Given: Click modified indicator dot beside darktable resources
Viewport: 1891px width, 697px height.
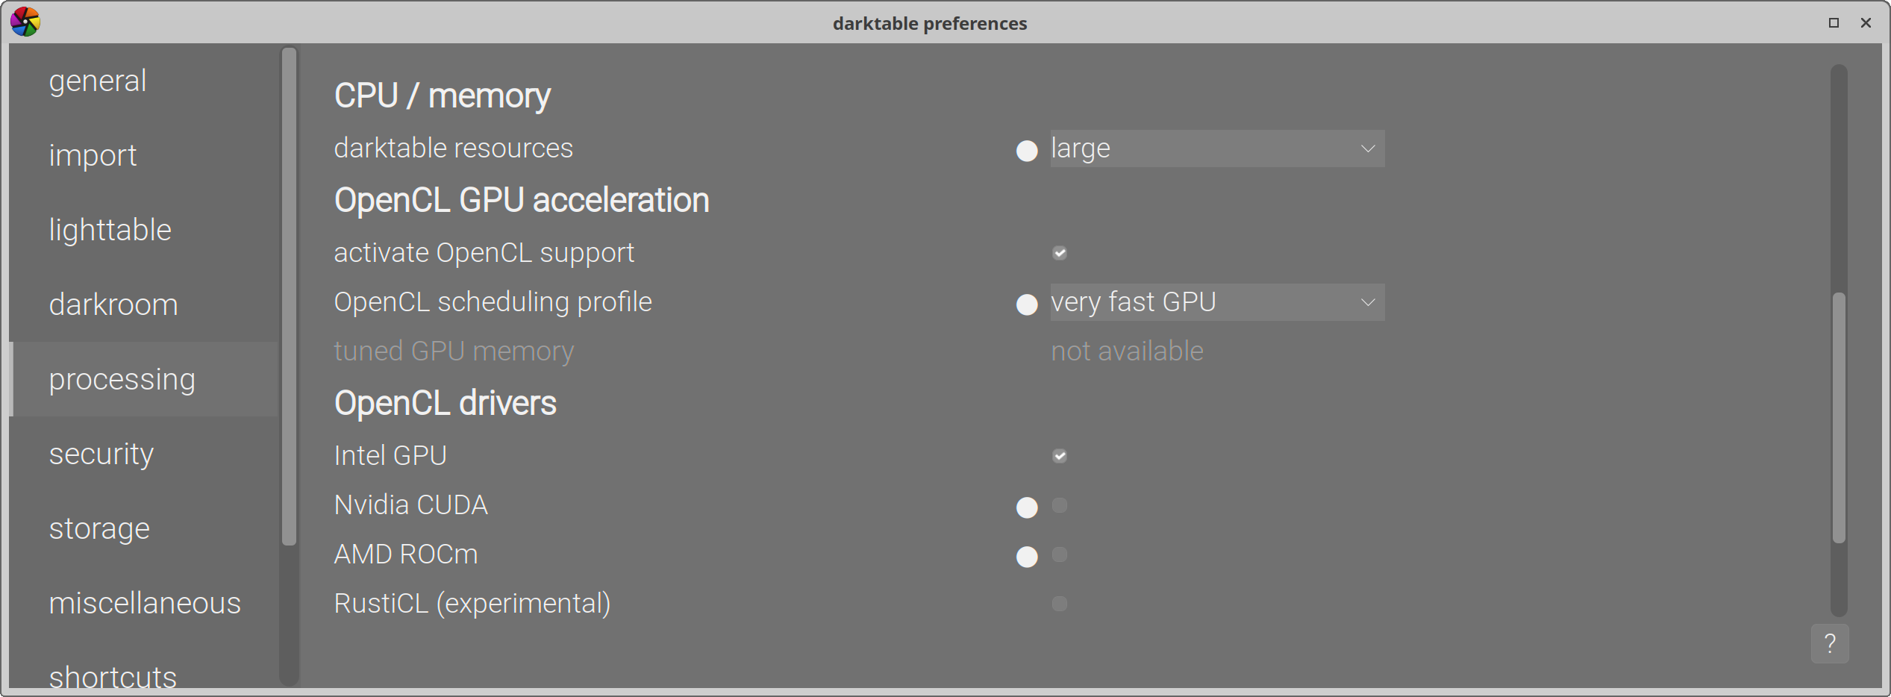Looking at the screenshot, I should tap(1027, 151).
